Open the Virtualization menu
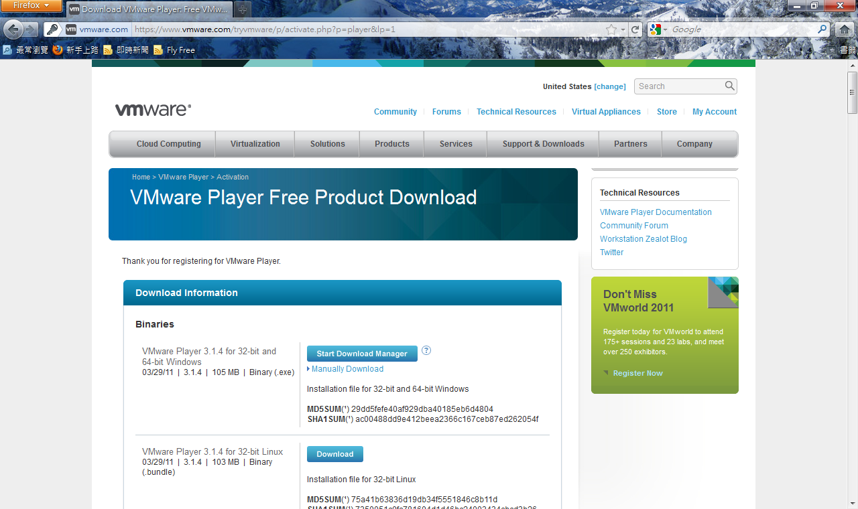Screen dimensions: 858x509 click(x=255, y=144)
